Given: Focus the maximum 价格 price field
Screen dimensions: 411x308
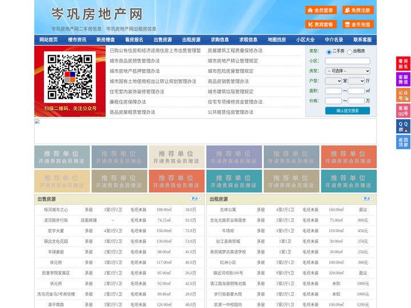Looking at the screenshot, I should coord(356,101).
